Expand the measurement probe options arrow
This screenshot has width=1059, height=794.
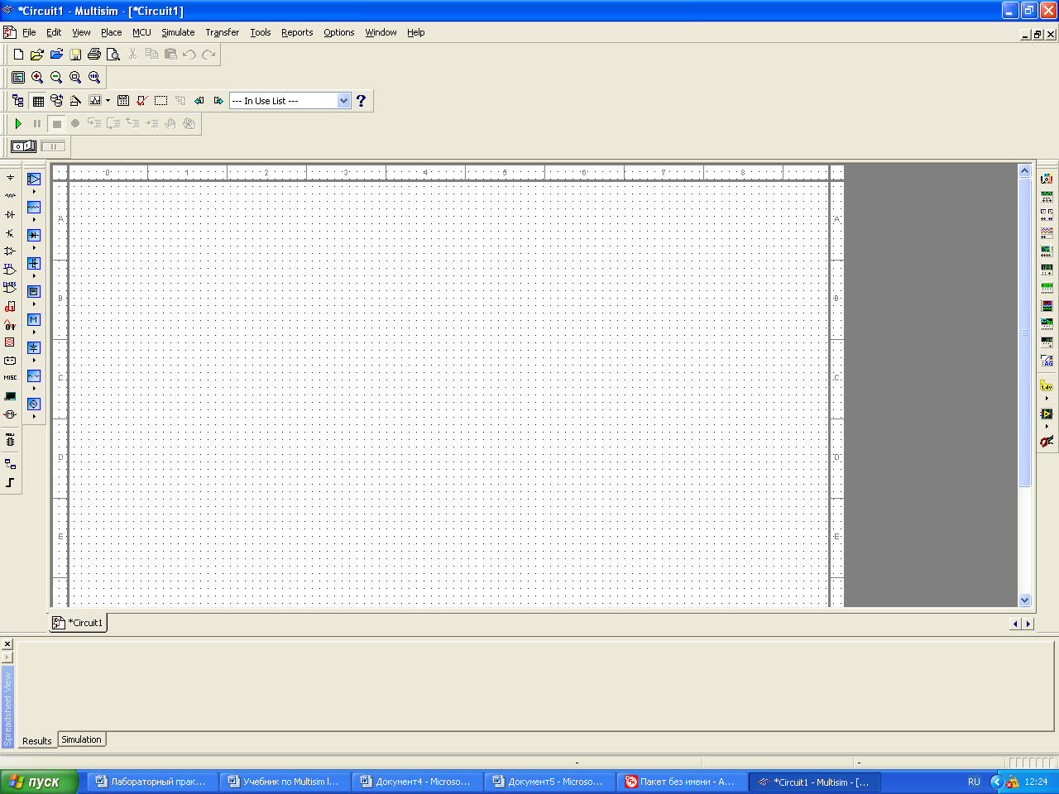click(1047, 399)
